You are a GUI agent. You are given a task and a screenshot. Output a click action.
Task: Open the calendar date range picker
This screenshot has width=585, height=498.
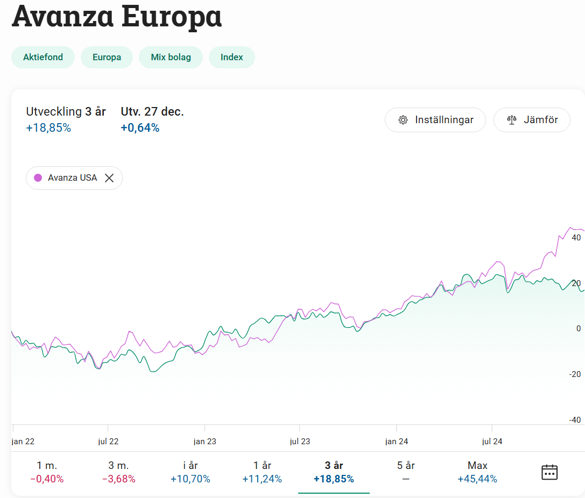pyautogui.click(x=549, y=472)
